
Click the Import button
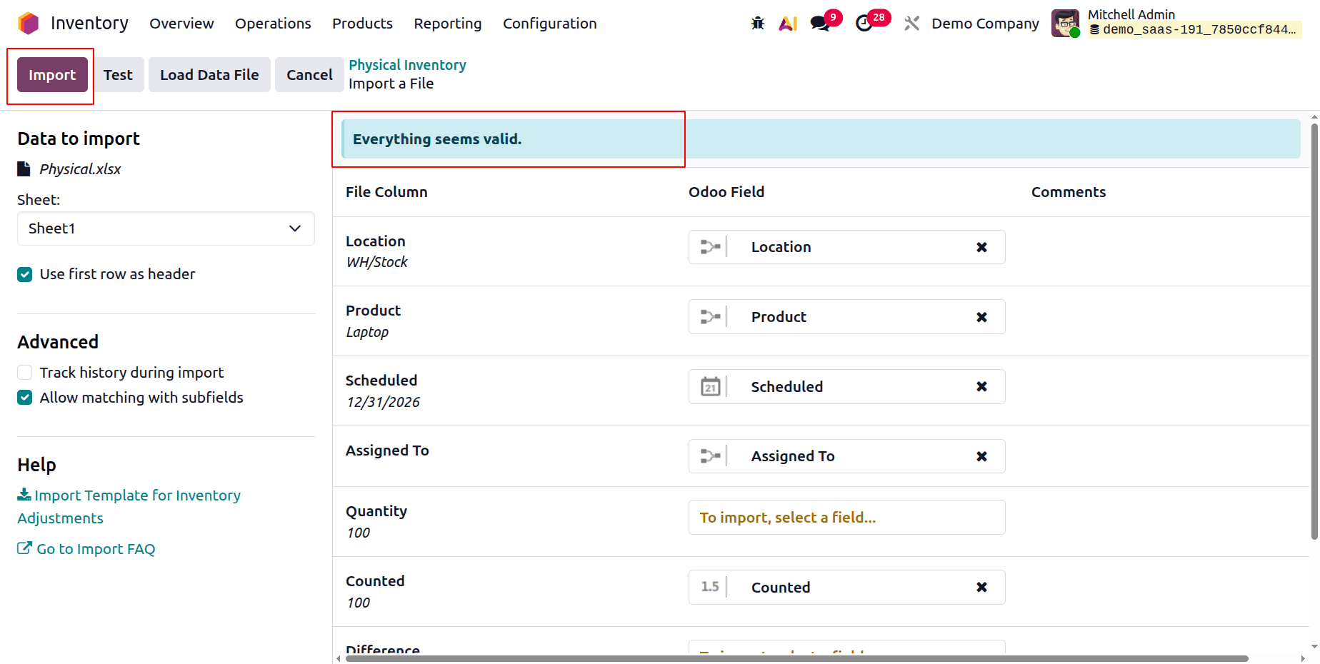(x=51, y=74)
